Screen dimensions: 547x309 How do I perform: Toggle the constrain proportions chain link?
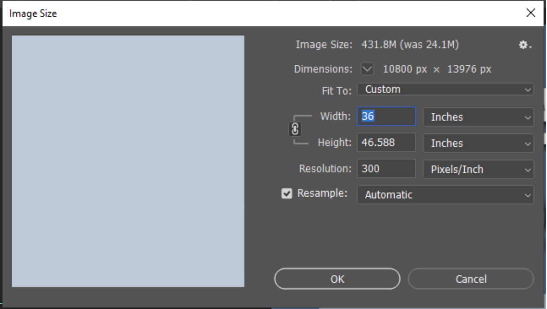pyautogui.click(x=295, y=130)
